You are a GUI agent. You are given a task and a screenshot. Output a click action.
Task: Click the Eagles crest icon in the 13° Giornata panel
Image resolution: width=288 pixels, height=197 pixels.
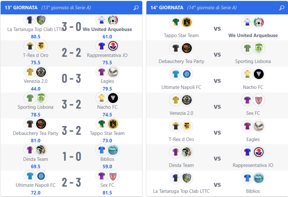(x=113, y=72)
